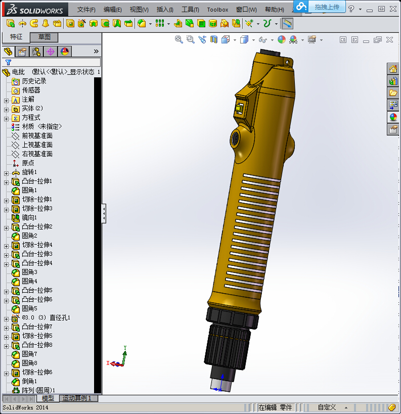Select the Swept Boss/Base tool
The height and width of the screenshot is (414, 401).
click(34, 23)
